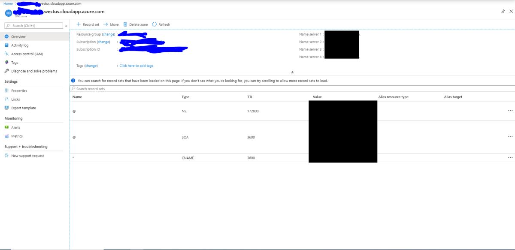This screenshot has width=515, height=250.
Task: Open the more options for CNAME row
Action: point(510,157)
